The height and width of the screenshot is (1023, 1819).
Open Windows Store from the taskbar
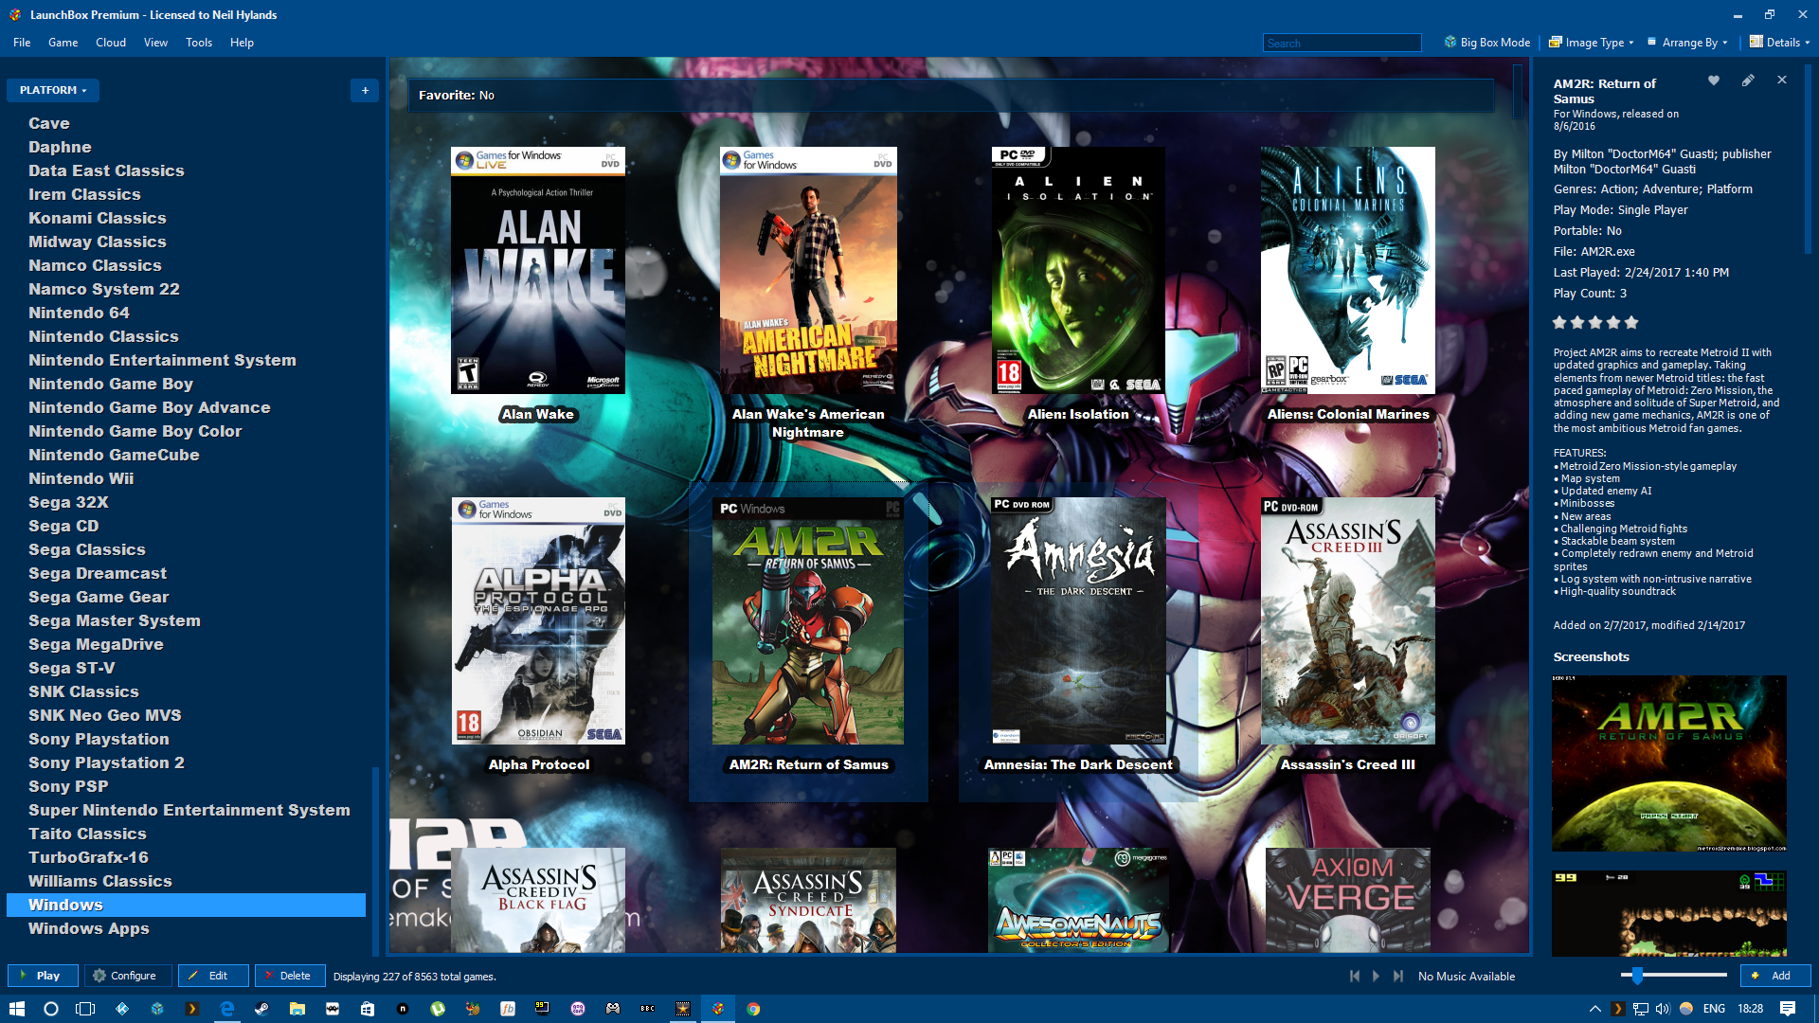coord(368,1009)
